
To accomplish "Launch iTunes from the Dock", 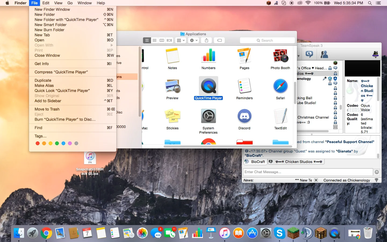I will point(225,233).
